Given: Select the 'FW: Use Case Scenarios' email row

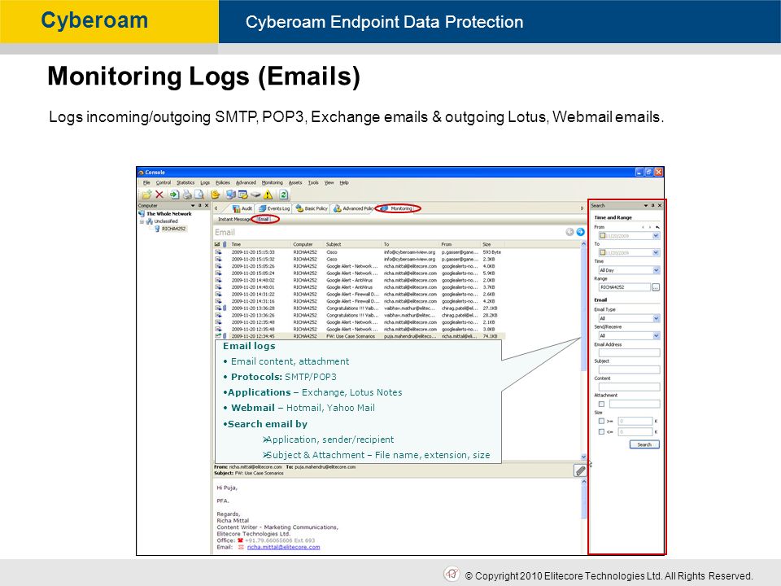Looking at the screenshot, I should pos(359,336).
